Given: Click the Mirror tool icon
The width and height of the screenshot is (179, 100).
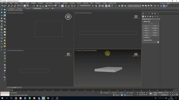Looking at the screenshot, I should point(93,6).
